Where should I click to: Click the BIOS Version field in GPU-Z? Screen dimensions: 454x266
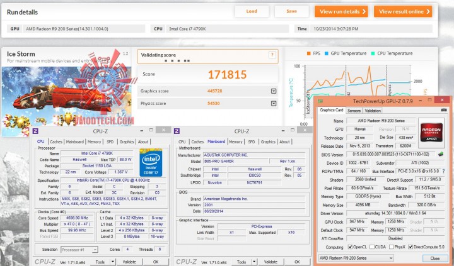click(x=392, y=155)
